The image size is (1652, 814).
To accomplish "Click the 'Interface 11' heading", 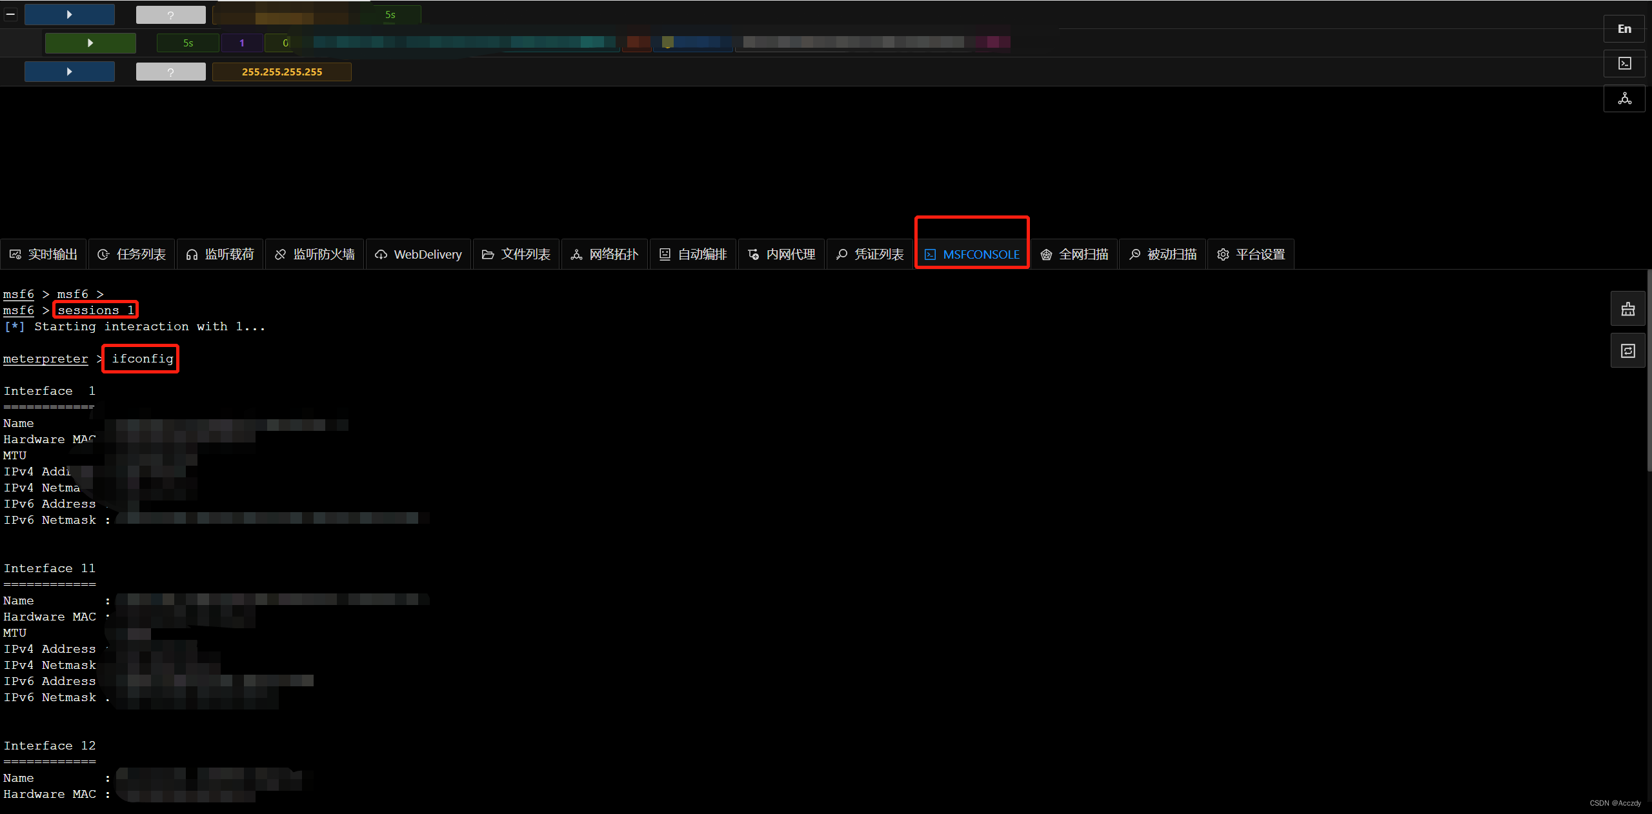I will pyautogui.click(x=50, y=568).
